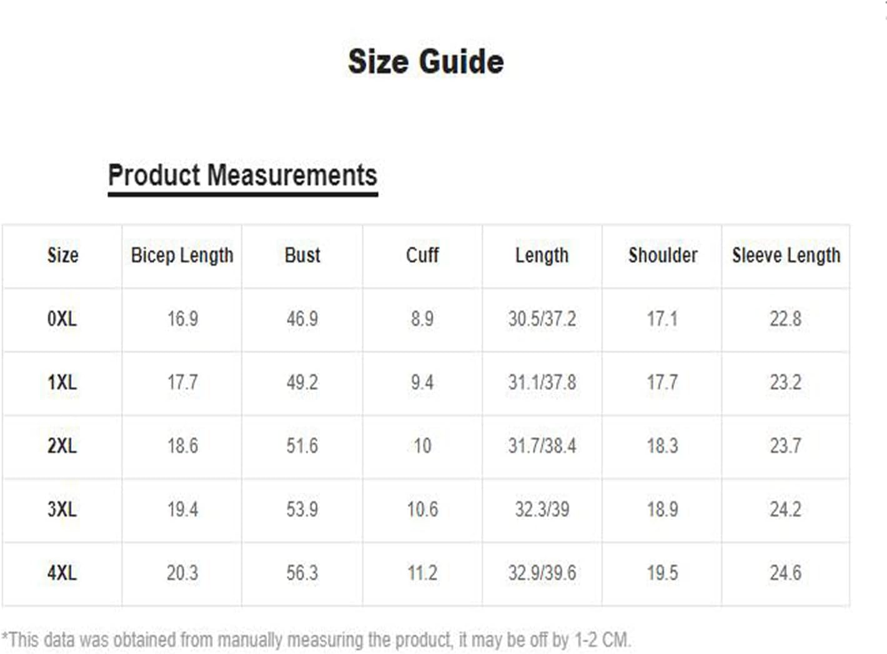
Task: Select the cuff value 10 for 2XL
Action: pos(422,446)
